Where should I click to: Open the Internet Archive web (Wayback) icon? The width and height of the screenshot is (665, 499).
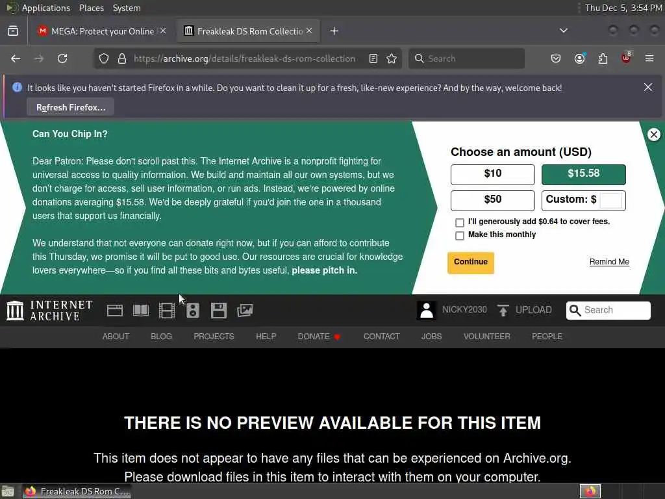pyautogui.click(x=114, y=311)
